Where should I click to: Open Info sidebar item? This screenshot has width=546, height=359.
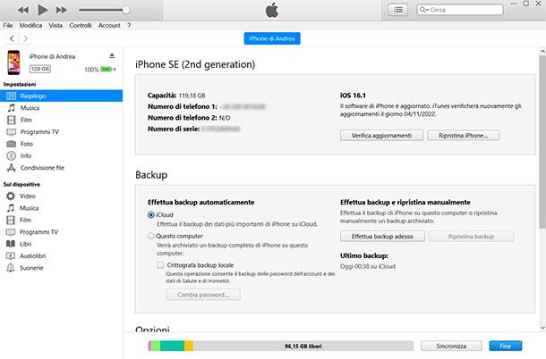(x=25, y=155)
